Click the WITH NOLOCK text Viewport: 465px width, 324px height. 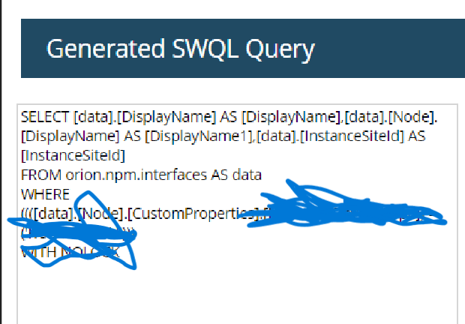[70, 252]
